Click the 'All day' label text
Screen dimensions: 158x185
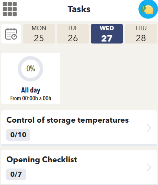[x=31, y=90]
